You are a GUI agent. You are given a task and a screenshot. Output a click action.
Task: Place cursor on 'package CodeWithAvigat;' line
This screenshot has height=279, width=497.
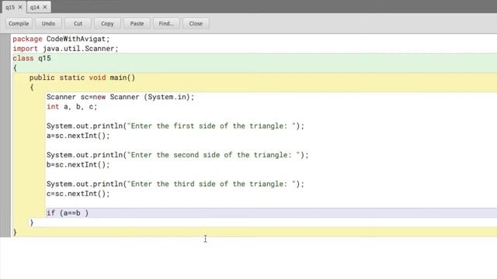(x=61, y=39)
